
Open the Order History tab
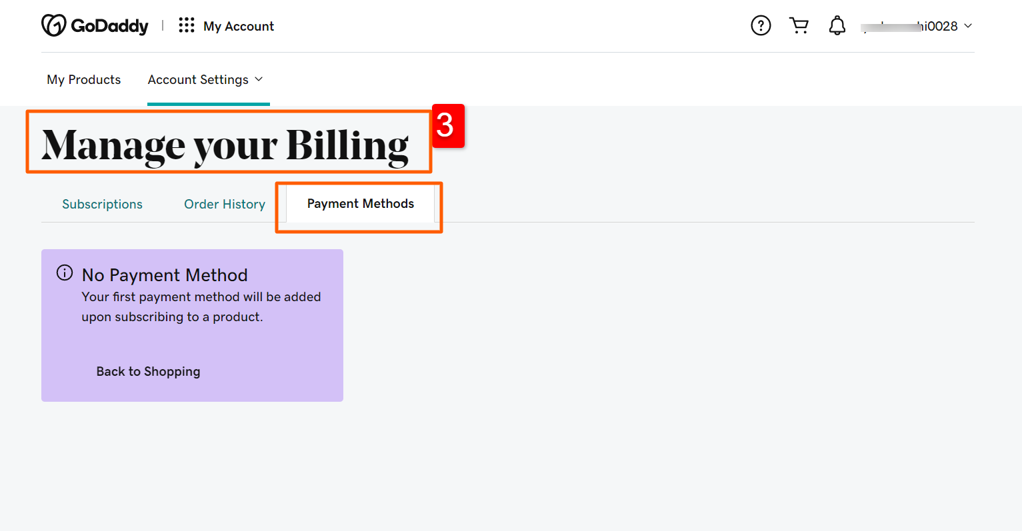point(224,204)
